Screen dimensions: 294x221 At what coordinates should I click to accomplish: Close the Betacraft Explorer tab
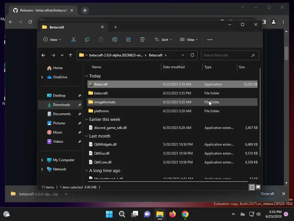pos(102,27)
